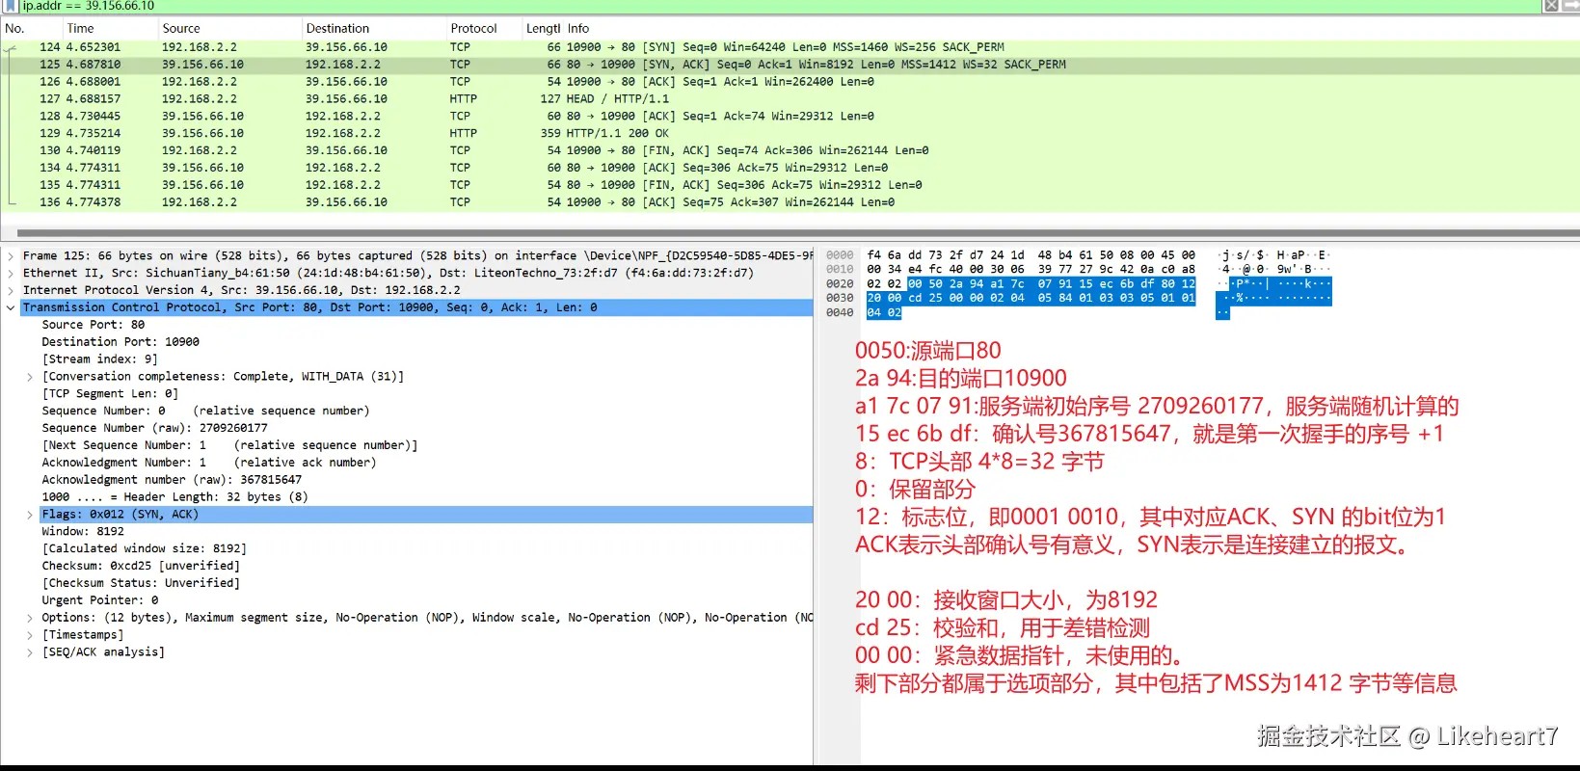Select packet 127 HTTP HEAD request
The height and width of the screenshot is (771, 1580).
(x=790, y=99)
